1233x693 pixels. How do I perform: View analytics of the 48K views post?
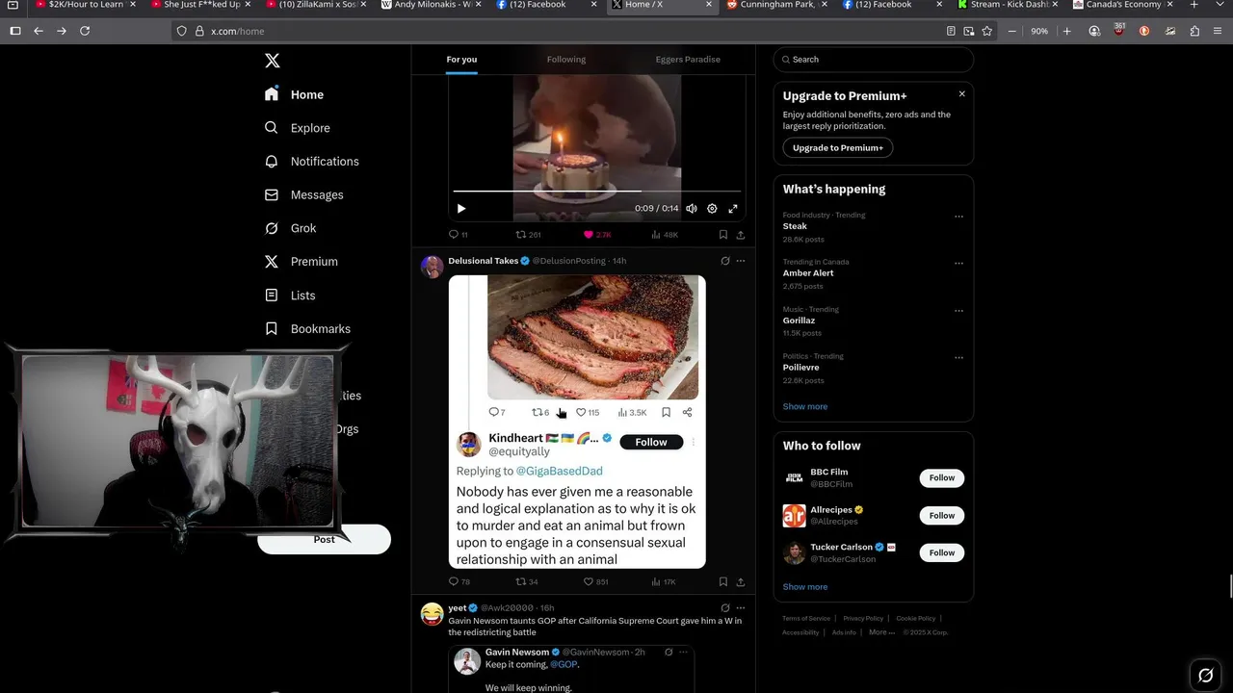pyautogui.click(x=665, y=235)
